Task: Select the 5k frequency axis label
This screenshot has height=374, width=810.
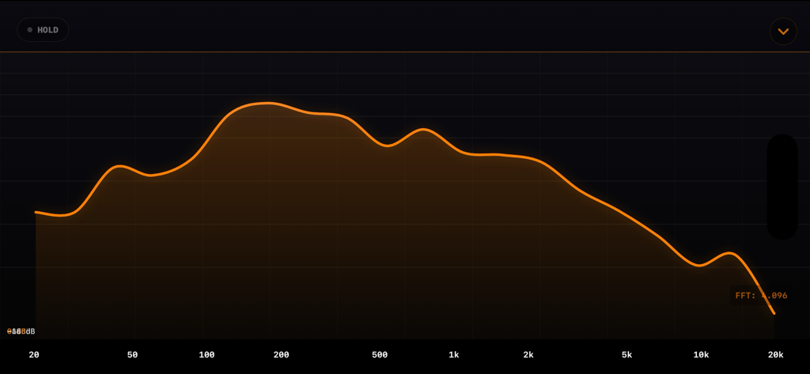Action: point(626,355)
